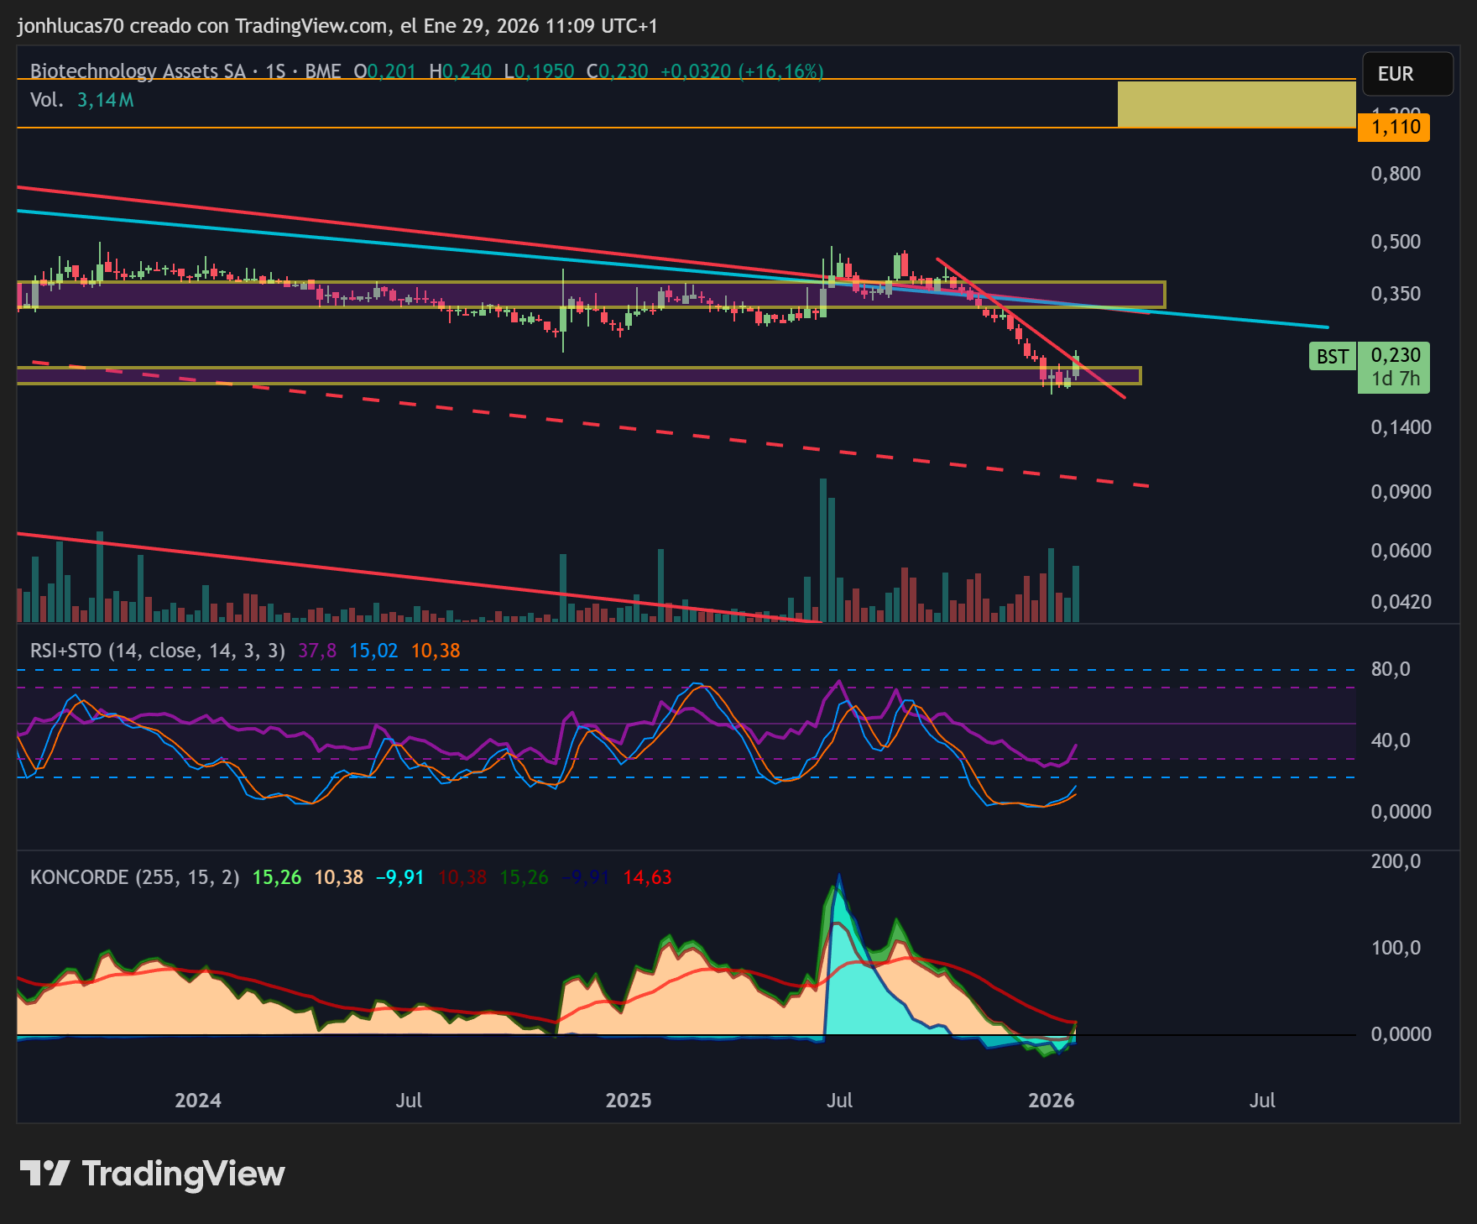Click the yellow target zone rectangle
Screen dimensions: 1477x1224
(1237, 104)
